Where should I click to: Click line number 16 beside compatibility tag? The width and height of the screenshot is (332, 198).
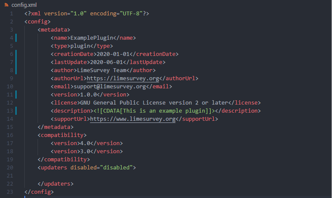coord(10,135)
